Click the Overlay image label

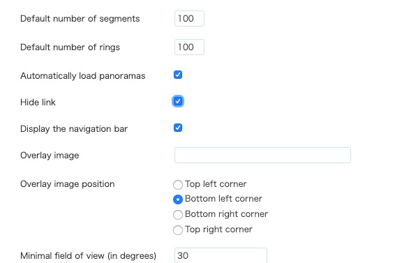(x=50, y=156)
